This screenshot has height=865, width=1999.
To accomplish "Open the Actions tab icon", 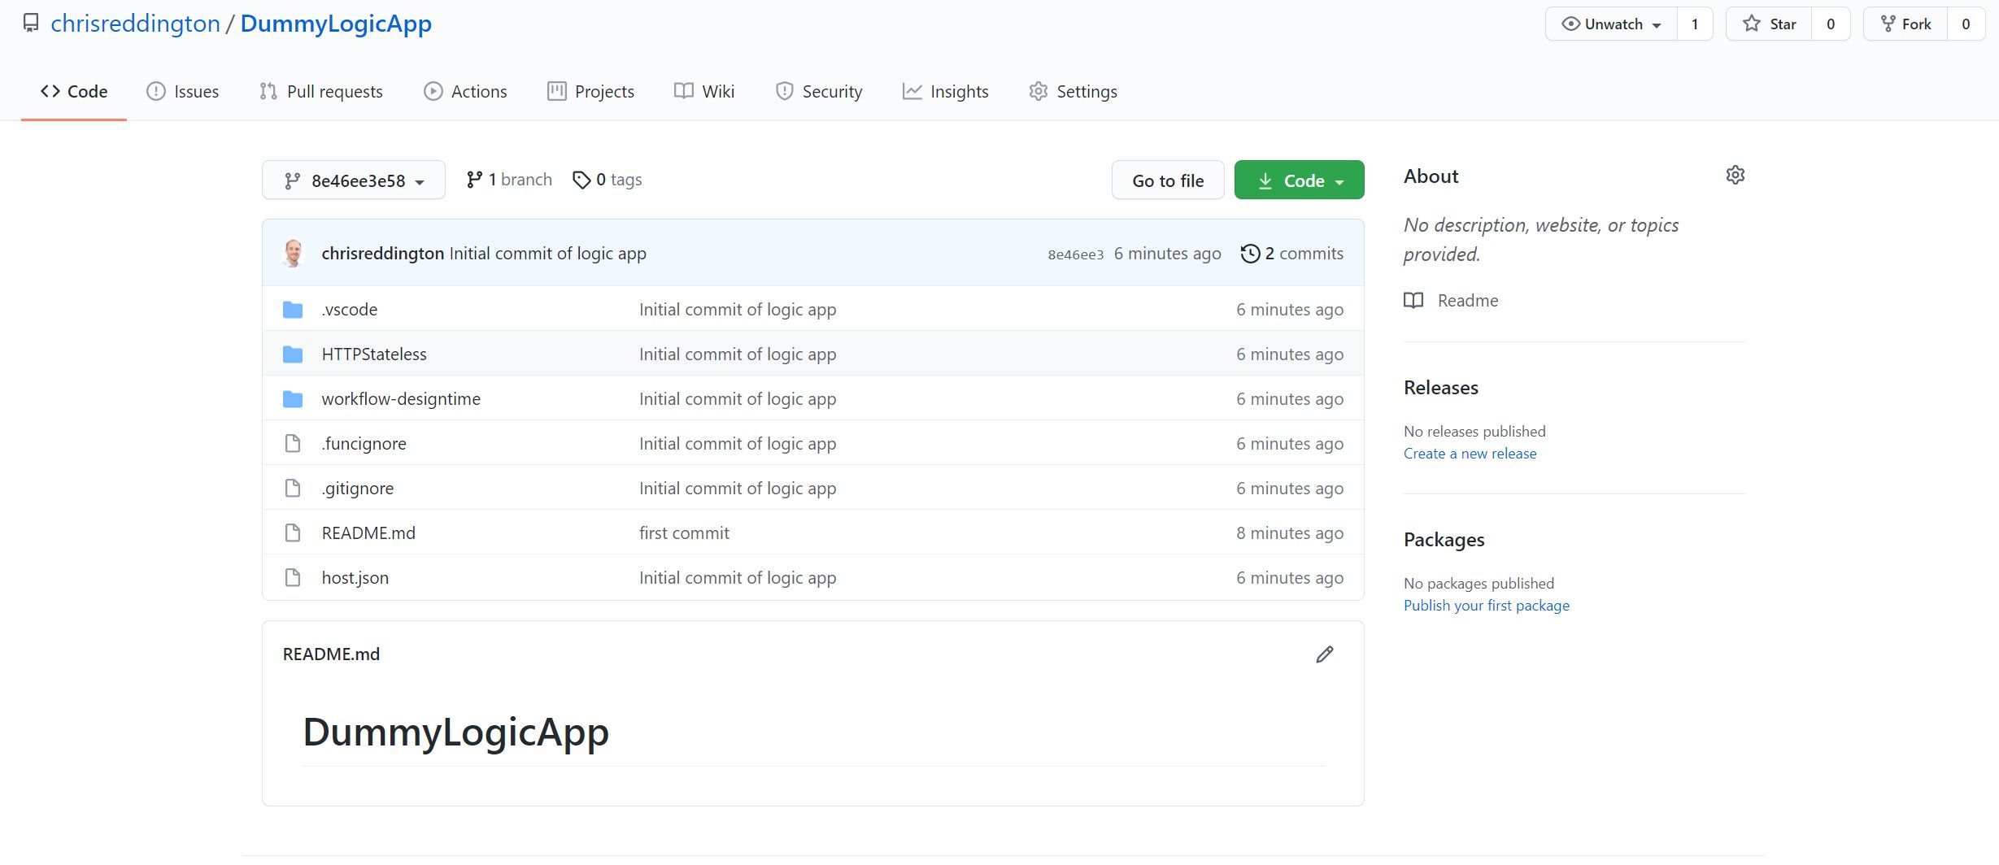I will coord(434,91).
